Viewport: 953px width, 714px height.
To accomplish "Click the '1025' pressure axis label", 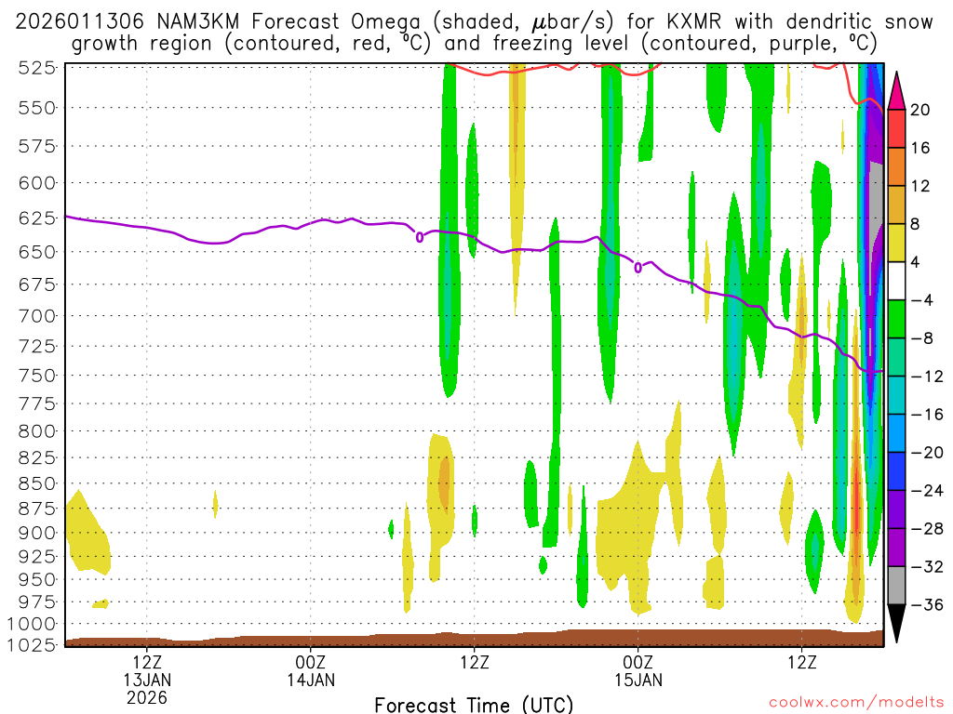I will (33, 644).
